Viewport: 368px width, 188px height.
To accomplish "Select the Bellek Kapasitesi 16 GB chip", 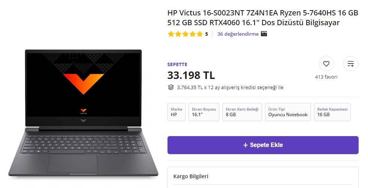I will (332, 112).
